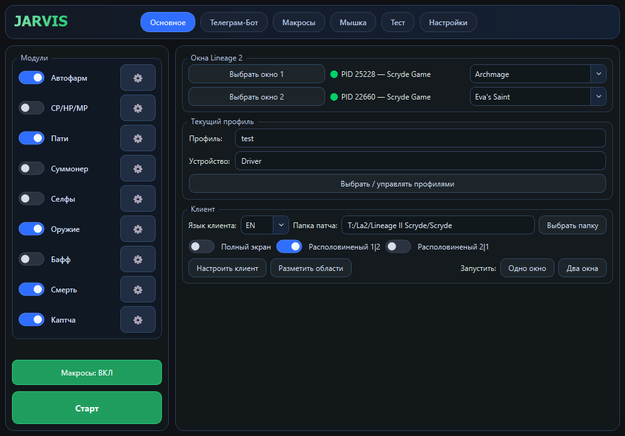Viewport: 625px width, 436px height.
Task: Open gear settings for Селфы module
Action: [137, 199]
